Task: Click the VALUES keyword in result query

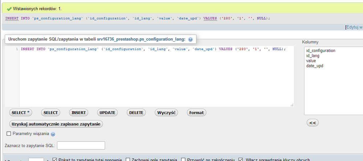Action: tap(210, 18)
